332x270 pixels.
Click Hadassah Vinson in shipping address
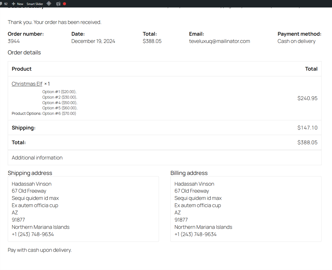[32, 184]
